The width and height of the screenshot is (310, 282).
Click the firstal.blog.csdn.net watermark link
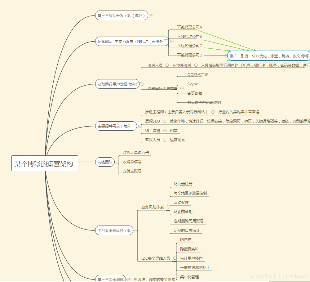(x=278, y=276)
